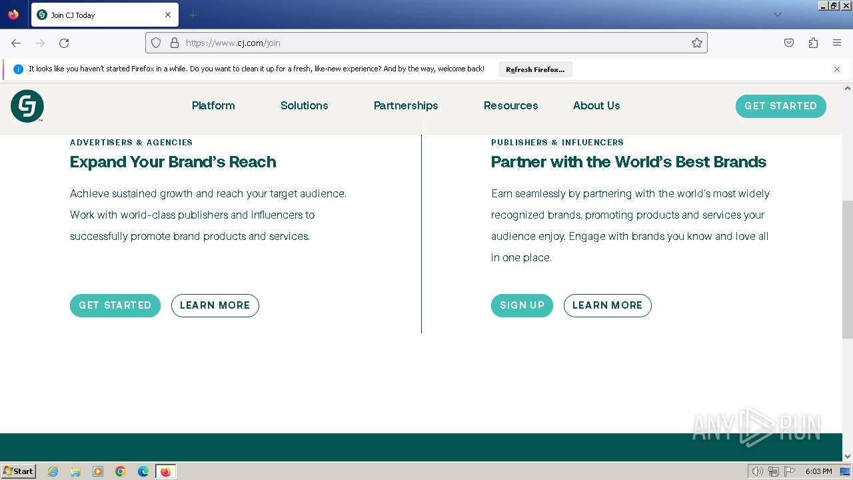Open the About Us menu
The height and width of the screenshot is (480, 853).
(x=596, y=105)
